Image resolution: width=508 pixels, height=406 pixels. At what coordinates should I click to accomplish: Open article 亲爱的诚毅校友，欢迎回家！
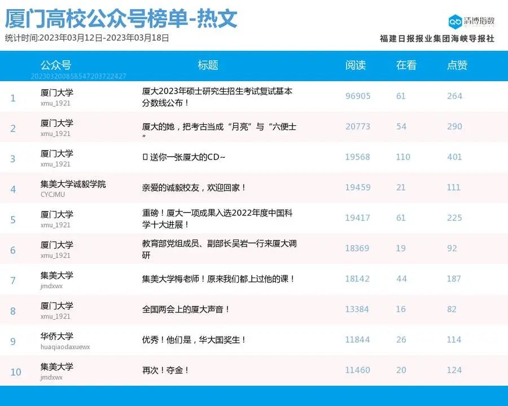point(194,187)
